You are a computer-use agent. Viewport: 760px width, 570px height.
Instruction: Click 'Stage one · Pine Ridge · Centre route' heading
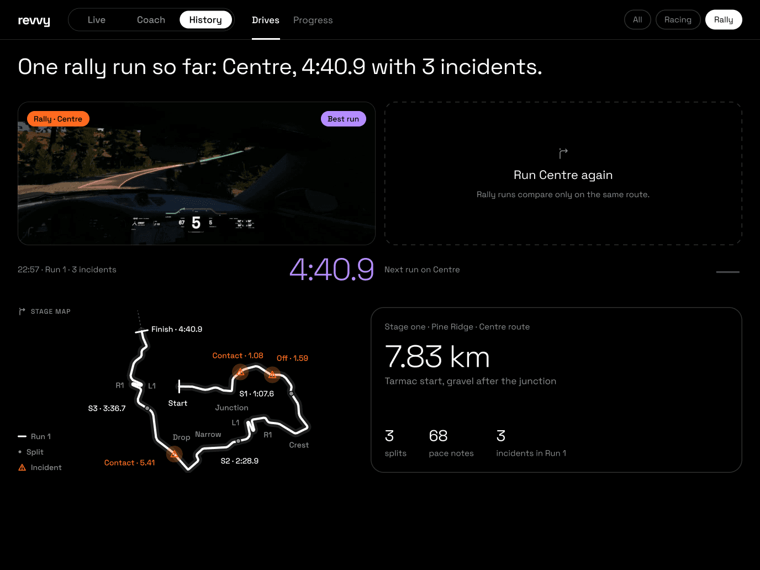point(457,327)
